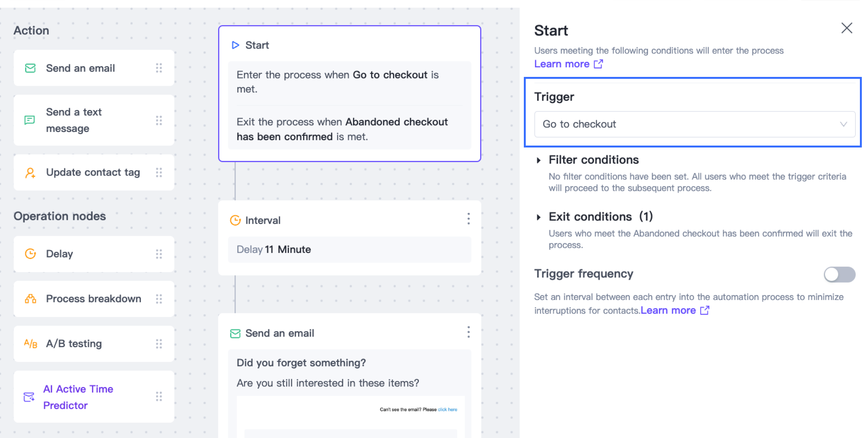Enable the Trigger frequency toggle
Viewport: 865px width, 438px height.
[839, 274]
